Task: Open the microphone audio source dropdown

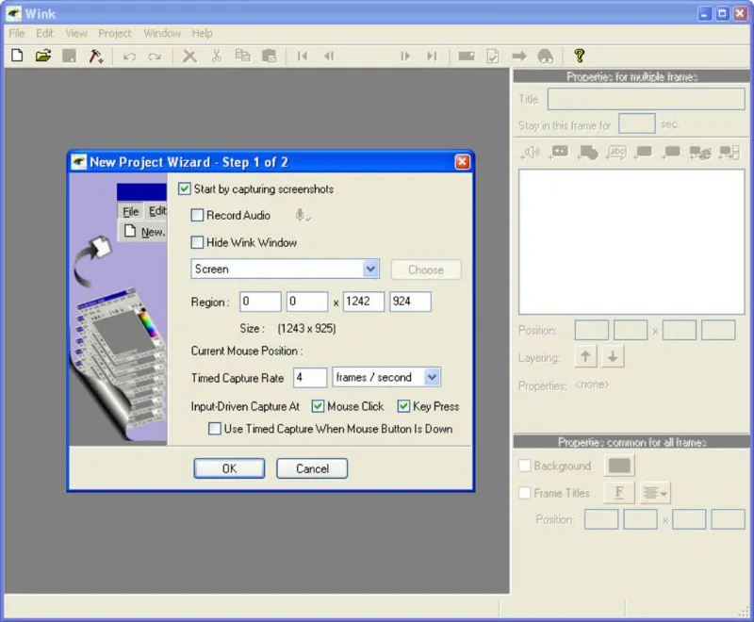Action: pos(303,216)
